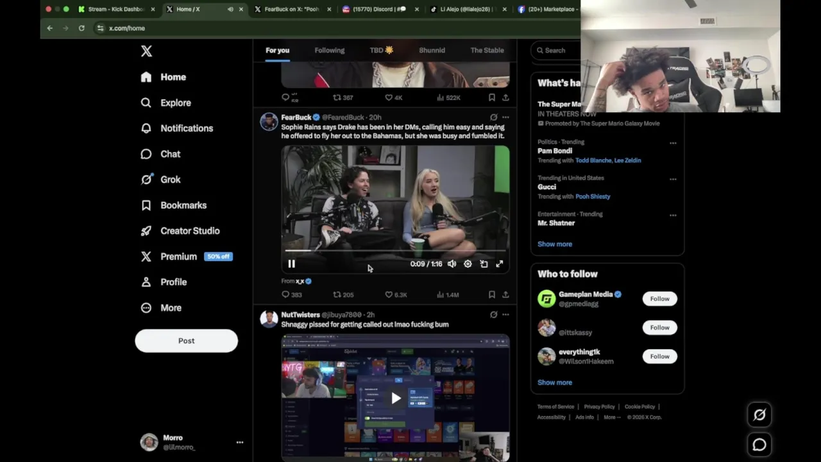
Task: Open options dots for Gucci trend
Action: point(673,179)
